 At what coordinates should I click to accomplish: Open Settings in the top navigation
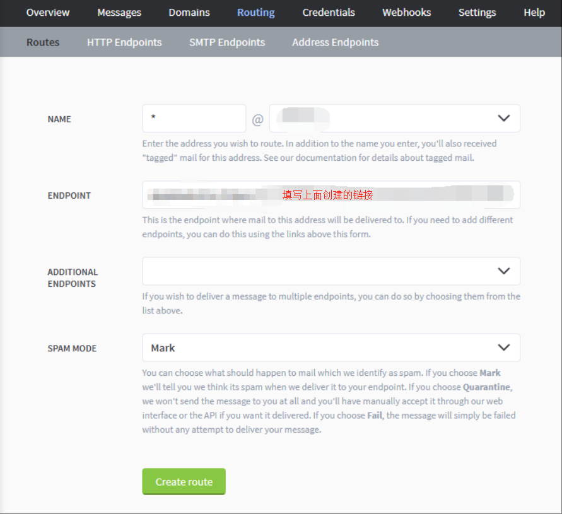click(x=477, y=13)
